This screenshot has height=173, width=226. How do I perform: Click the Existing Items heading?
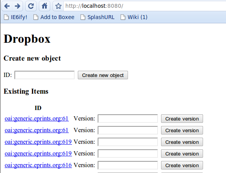point(26,91)
